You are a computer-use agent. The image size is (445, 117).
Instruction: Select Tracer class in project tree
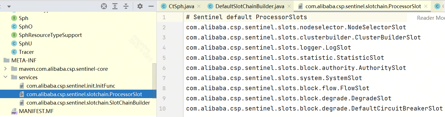(26, 52)
